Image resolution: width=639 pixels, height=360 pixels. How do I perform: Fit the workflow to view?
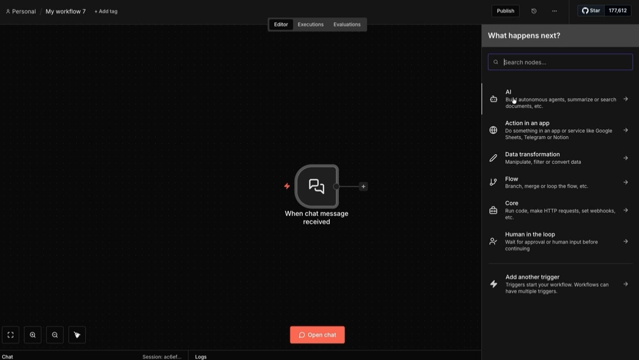pos(10,334)
